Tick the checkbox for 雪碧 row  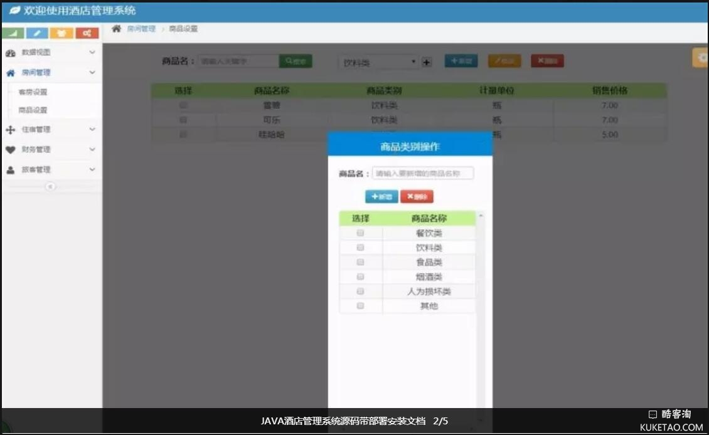tap(183, 105)
